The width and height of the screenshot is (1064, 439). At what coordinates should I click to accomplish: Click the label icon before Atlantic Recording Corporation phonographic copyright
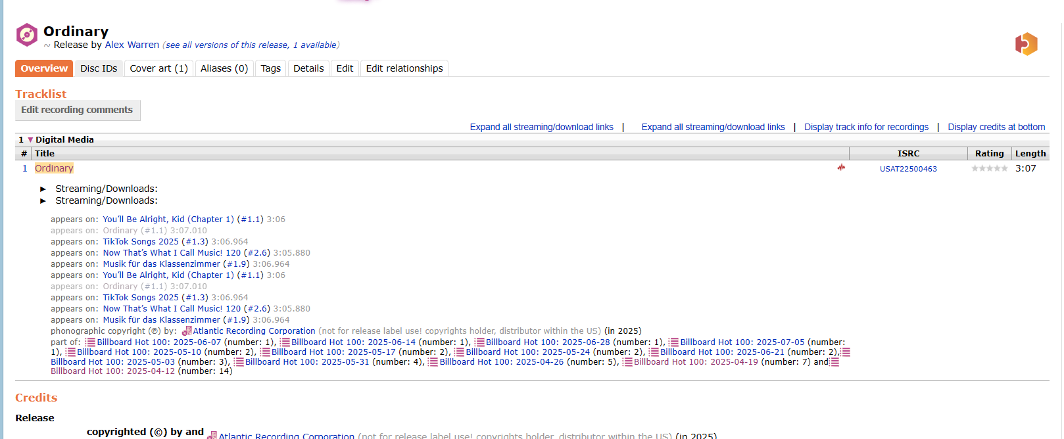(x=187, y=331)
